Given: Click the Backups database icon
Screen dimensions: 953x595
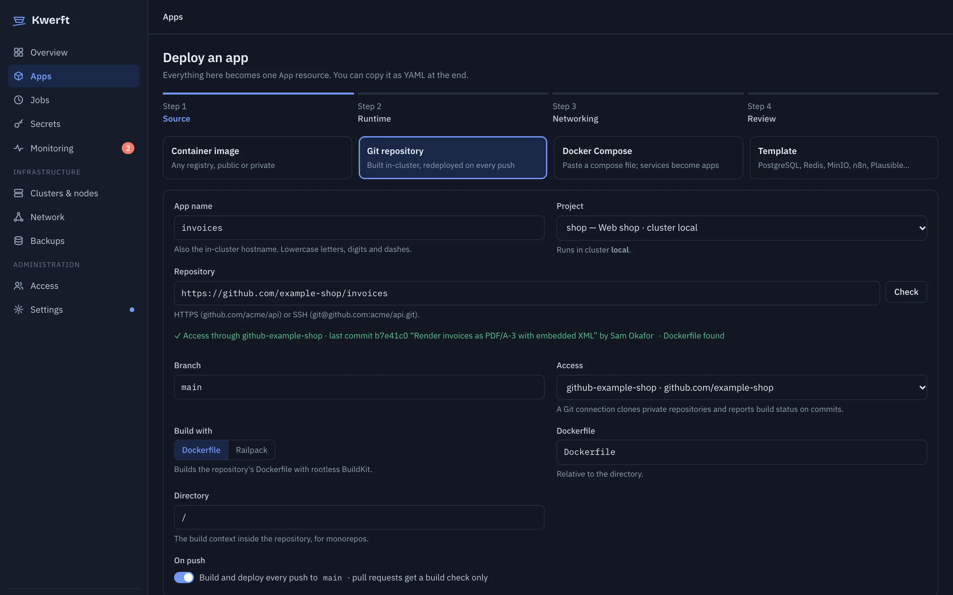Looking at the screenshot, I should pyautogui.click(x=19, y=241).
